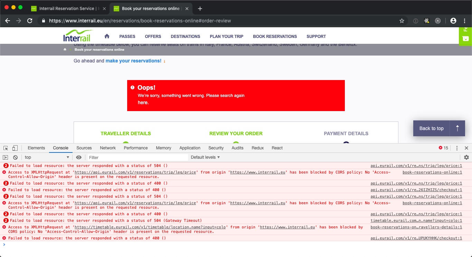
Task: Click the browser address bar URL
Action: tap(140, 21)
